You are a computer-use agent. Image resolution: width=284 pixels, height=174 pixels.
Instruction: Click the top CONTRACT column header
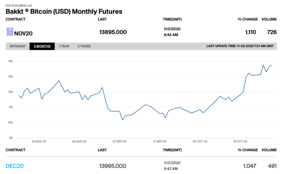[x=15, y=19]
